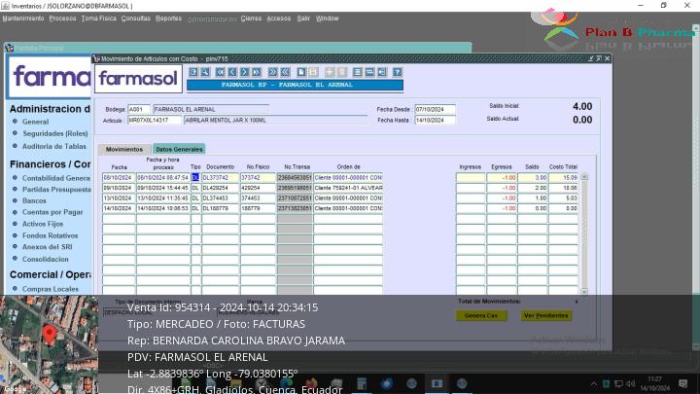
Task: Open Bancos in the sidebar
Action: pos(34,201)
